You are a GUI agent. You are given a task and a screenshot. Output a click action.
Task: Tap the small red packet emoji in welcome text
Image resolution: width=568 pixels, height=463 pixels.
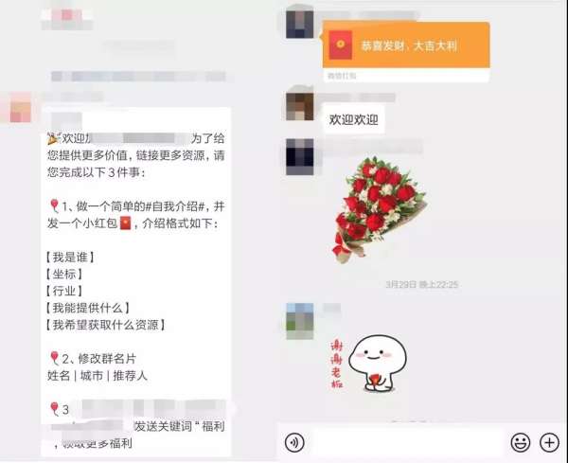click(125, 223)
